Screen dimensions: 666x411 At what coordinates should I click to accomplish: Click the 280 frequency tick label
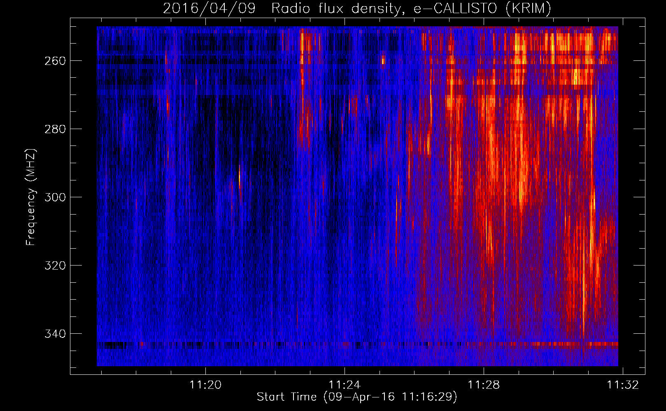coord(55,129)
